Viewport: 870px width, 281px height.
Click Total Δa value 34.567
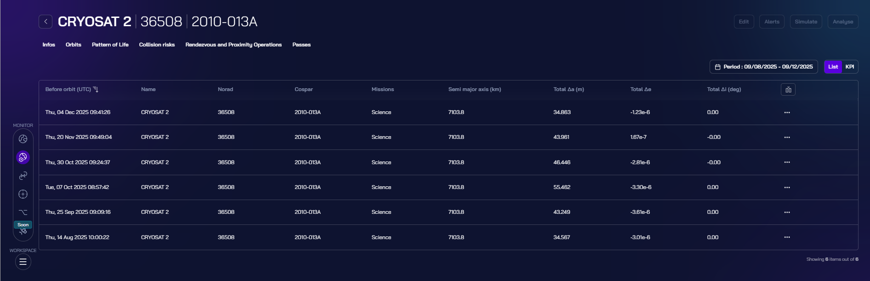[x=562, y=237]
